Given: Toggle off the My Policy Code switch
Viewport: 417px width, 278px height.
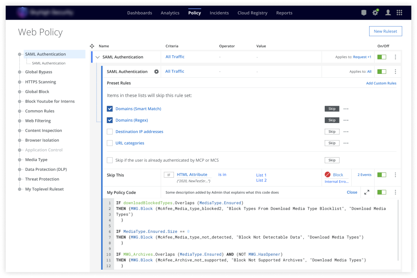Looking at the screenshot, I should point(381,192).
